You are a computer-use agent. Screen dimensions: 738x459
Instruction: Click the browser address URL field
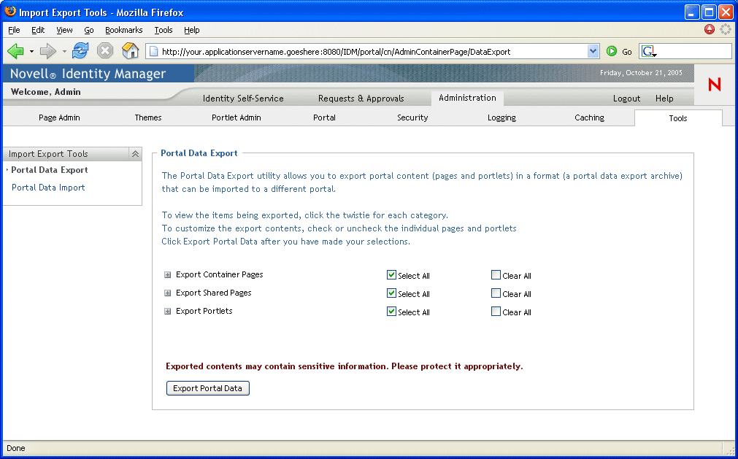[x=373, y=52]
